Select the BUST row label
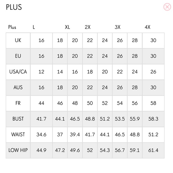Image resolution: width=173 pixels, height=173 pixels. coord(18,119)
